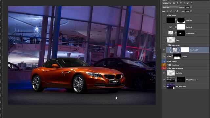
Task: Open the Soft Light blend mode dropdown
Action: [x=171, y=7]
